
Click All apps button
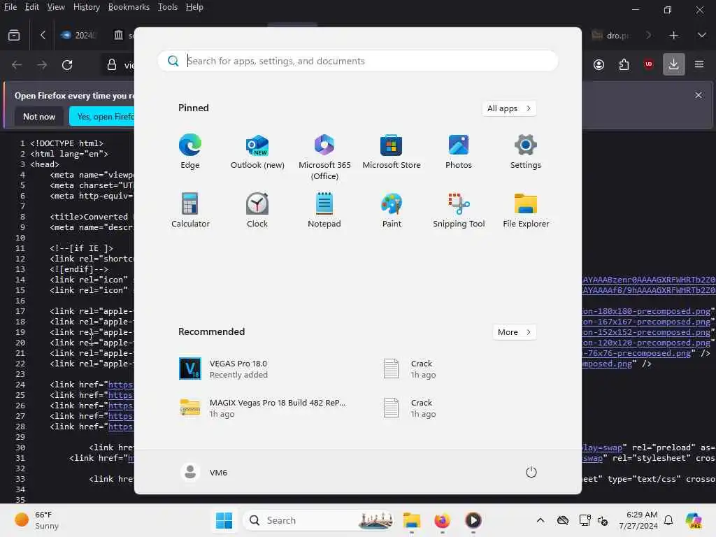(509, 108)
